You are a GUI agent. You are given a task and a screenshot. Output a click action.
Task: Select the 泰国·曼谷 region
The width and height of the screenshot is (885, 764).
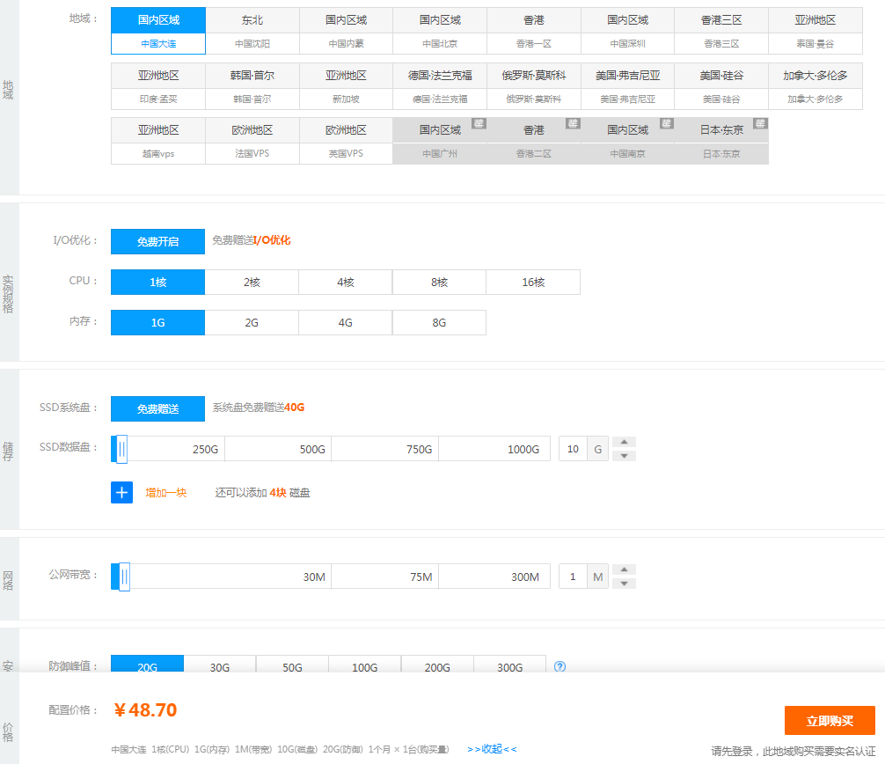click(x=814, y=42)
